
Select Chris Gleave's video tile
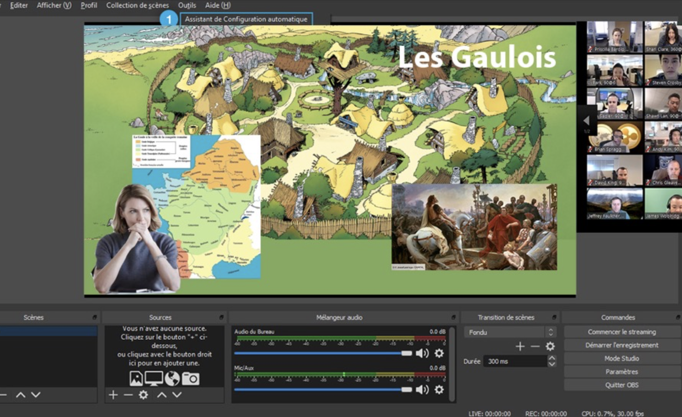tap(663, 170)
